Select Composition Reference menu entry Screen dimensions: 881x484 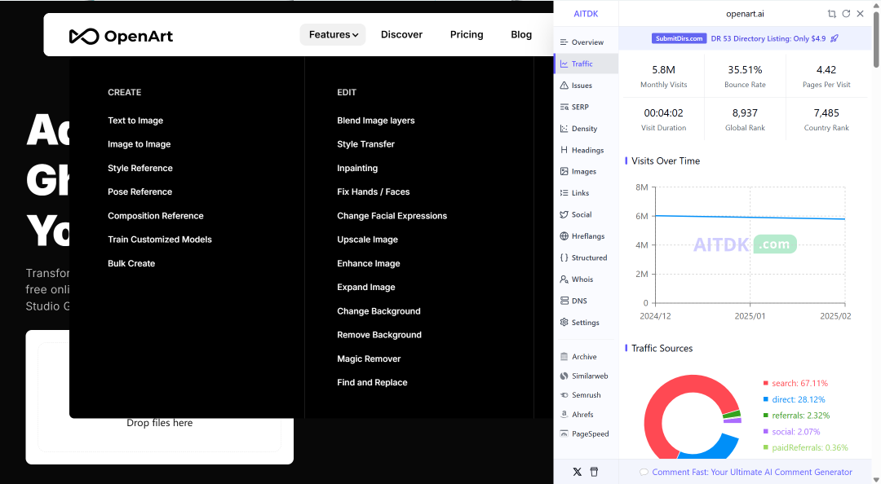click(x=156, y=216)
